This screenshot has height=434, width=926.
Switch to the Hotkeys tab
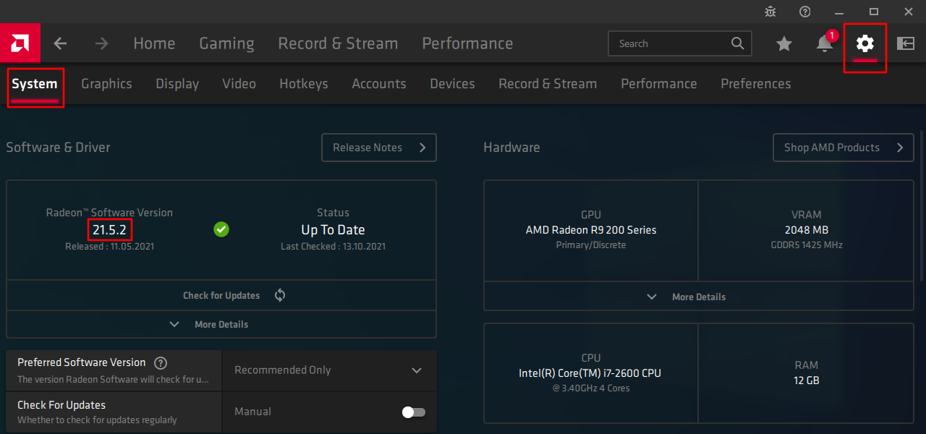[x=304, y=84]
